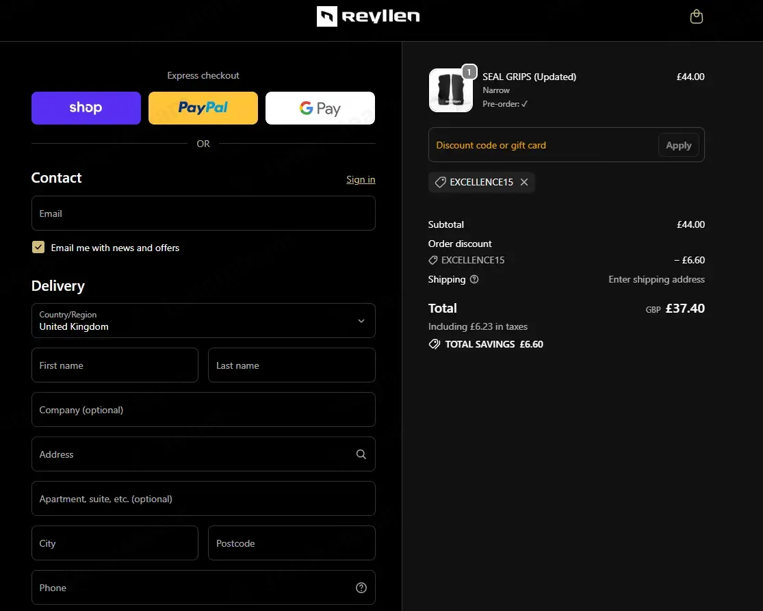This screenshot has height=611, width=763.
Task: Focus the Phone field
Action: click(203, 588)
